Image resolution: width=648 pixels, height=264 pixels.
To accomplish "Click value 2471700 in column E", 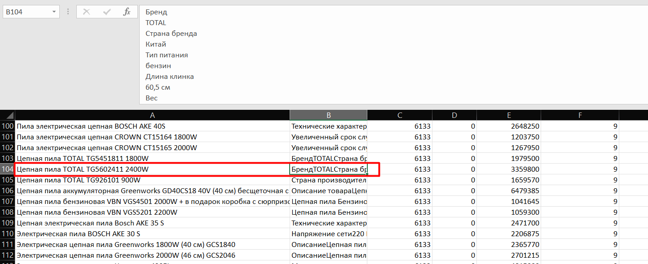I will (x=509, y=223).
